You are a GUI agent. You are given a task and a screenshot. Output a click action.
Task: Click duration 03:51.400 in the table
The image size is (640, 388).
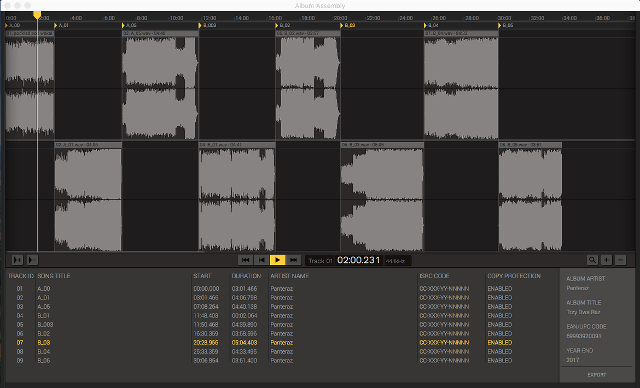[245, 360]
